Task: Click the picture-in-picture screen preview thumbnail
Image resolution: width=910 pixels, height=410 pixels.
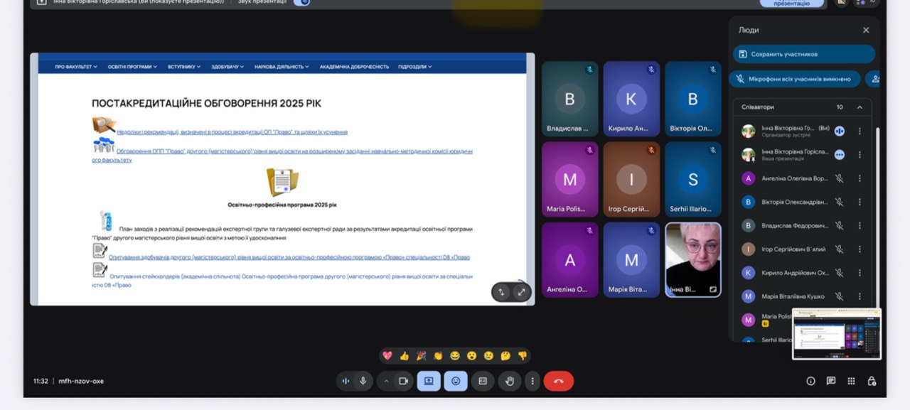Action: [837, 334]
